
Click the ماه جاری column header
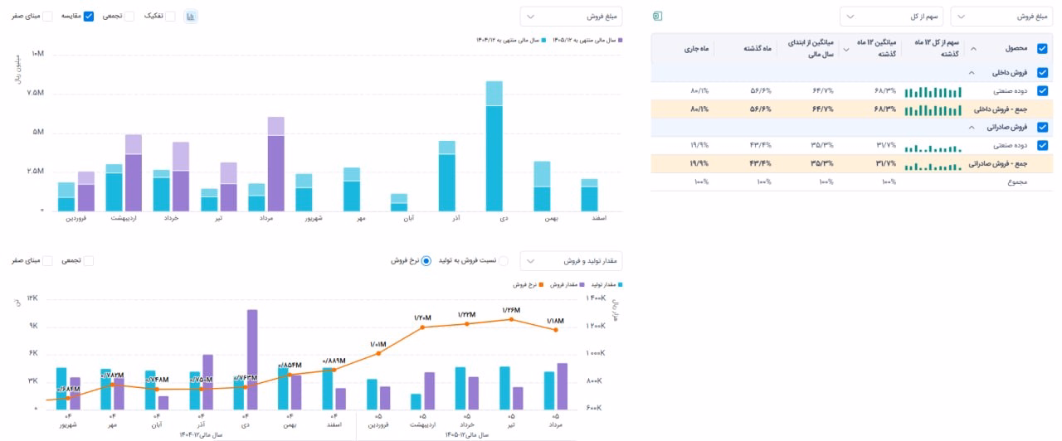click(699, 49)
